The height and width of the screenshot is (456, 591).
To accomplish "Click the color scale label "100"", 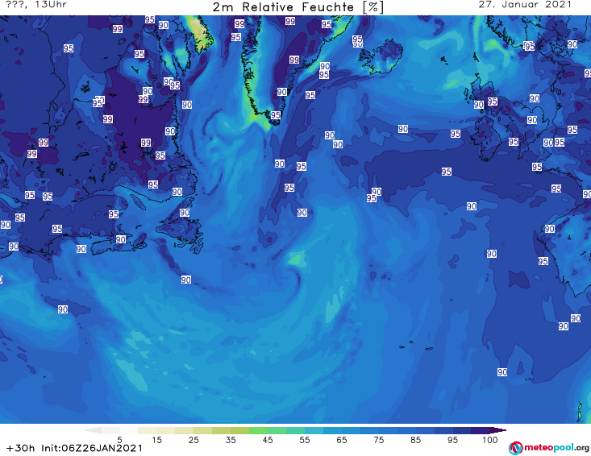I will pyautogui.click(x=490, y=440).
